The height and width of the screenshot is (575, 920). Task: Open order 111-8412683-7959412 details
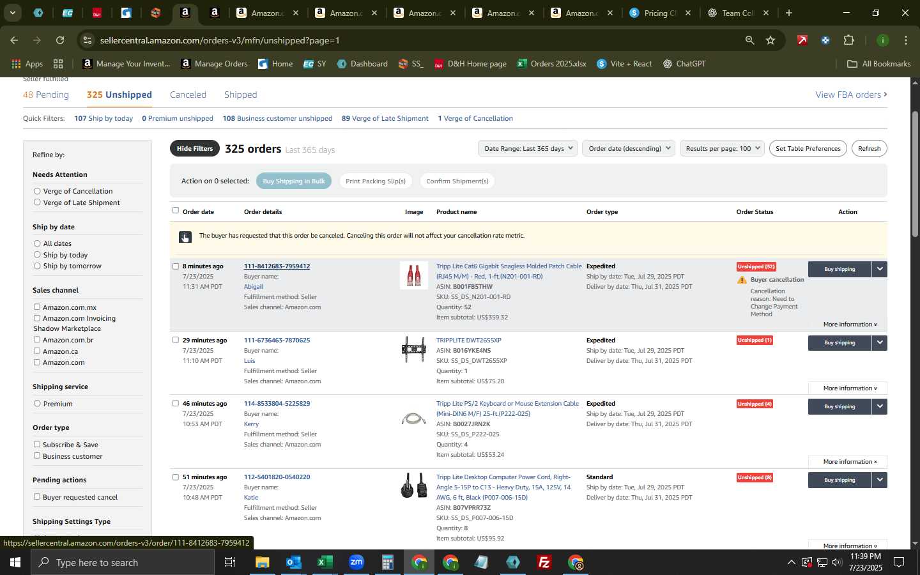(x=277, y=266)
